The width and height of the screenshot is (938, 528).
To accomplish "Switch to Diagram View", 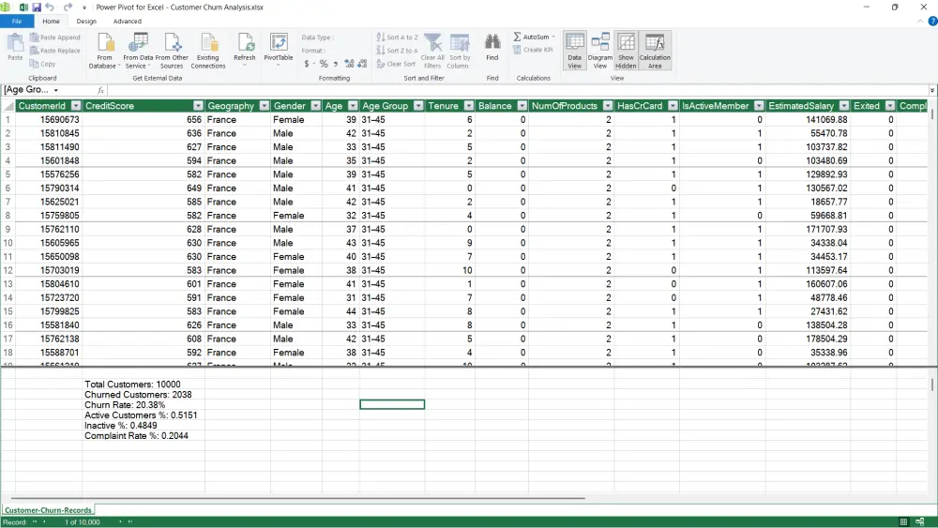I will coord(600,51).
